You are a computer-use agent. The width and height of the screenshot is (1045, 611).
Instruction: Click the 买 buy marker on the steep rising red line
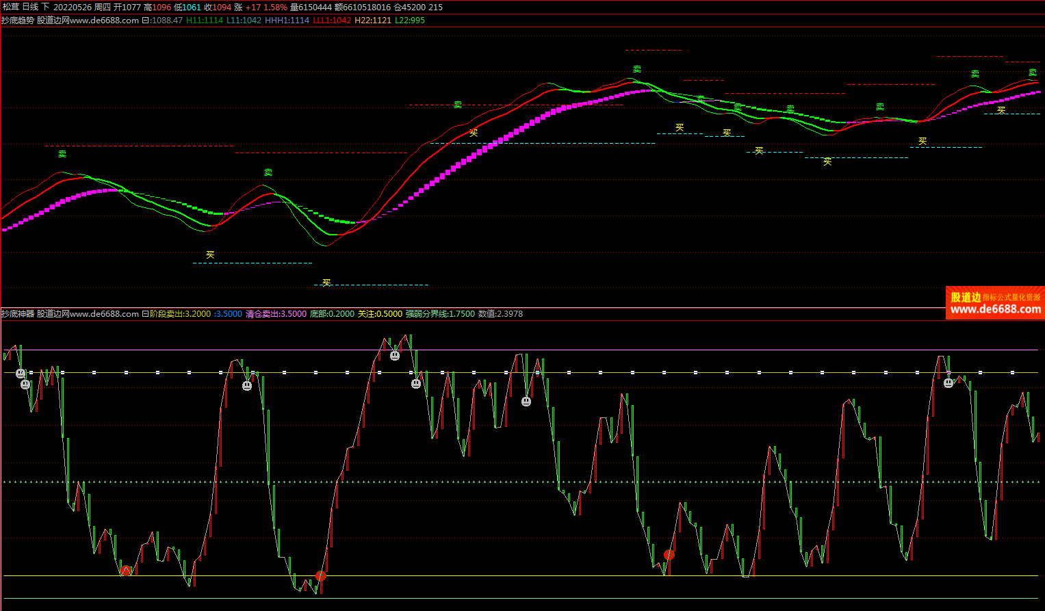coord(474,133)
